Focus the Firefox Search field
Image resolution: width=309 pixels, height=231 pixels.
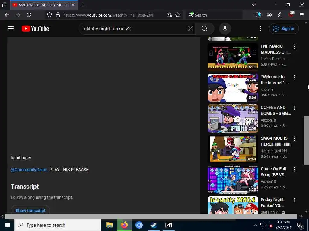(x=214, y=15)
